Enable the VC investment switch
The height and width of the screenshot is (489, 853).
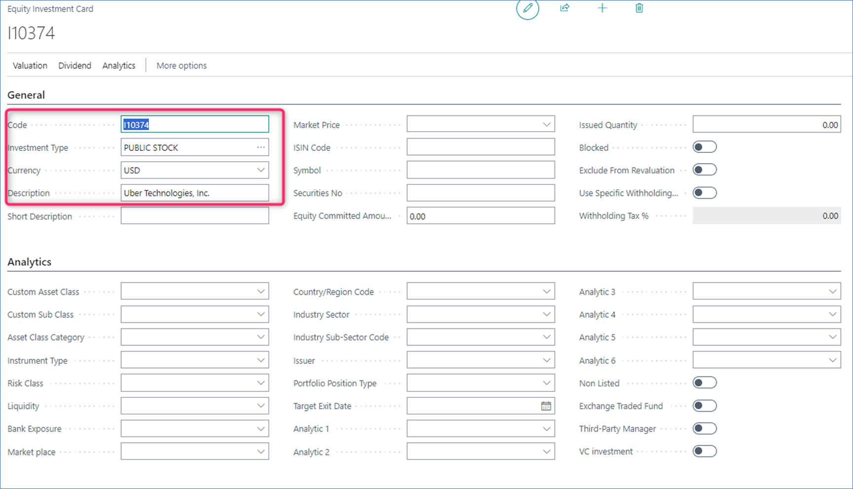tap(705, 451)
